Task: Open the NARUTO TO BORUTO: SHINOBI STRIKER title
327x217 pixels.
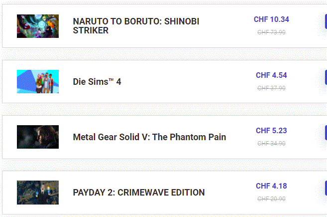Action: pos(136,26)
